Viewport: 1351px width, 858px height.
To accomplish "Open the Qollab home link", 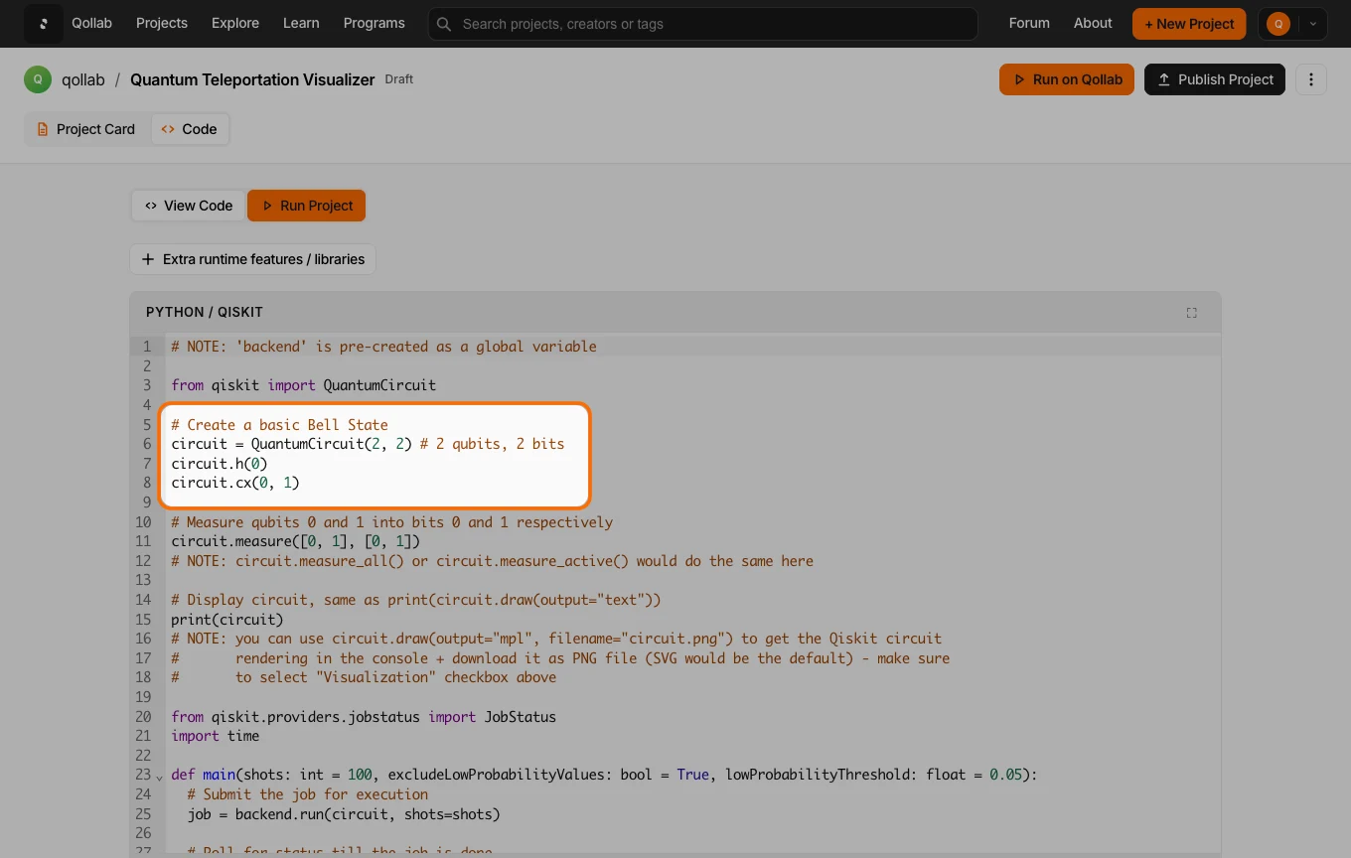I will [91, 23].
